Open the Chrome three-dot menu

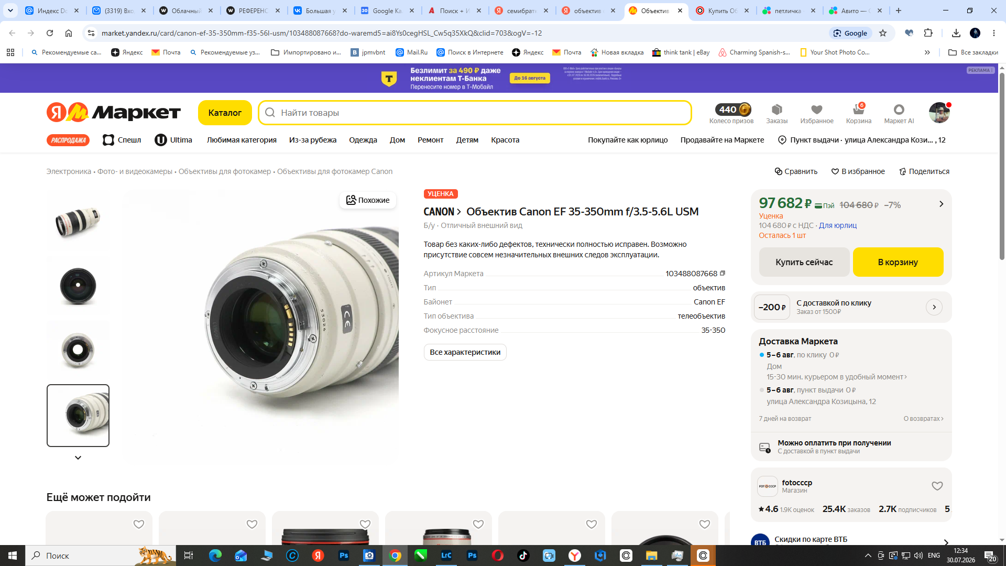click(994, 33)
